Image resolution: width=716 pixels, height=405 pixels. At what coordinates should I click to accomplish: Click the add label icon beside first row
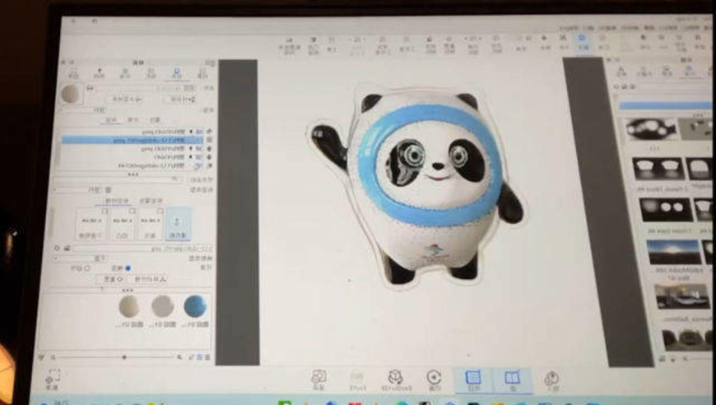coord(210,132)
